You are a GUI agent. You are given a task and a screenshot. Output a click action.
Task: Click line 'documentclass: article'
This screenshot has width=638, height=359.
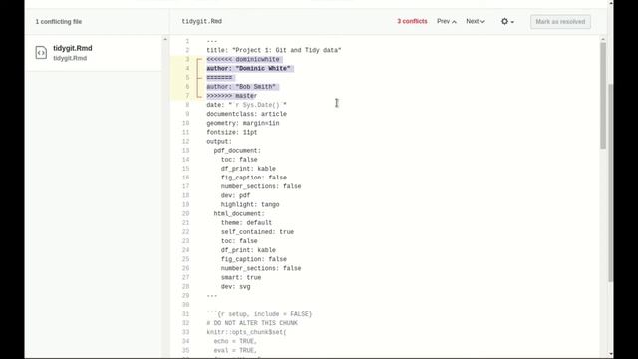pos(246,114)
